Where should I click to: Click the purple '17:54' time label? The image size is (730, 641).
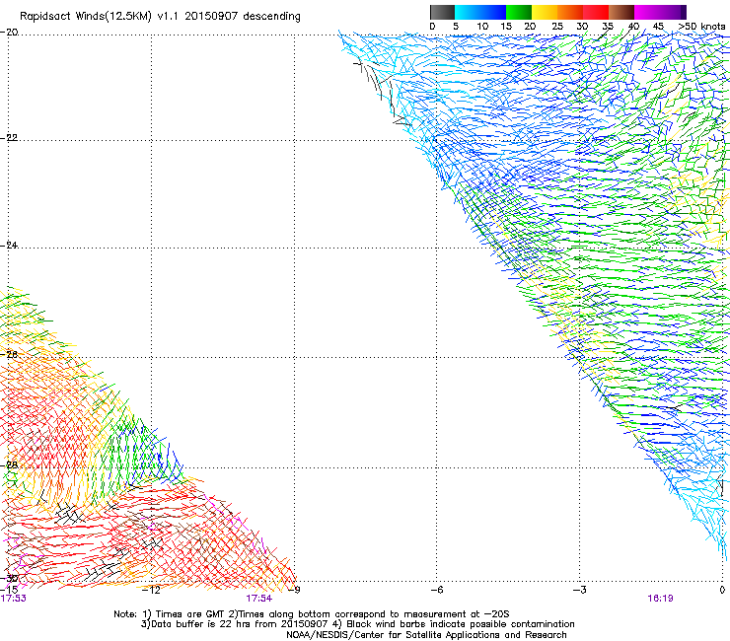258,599
